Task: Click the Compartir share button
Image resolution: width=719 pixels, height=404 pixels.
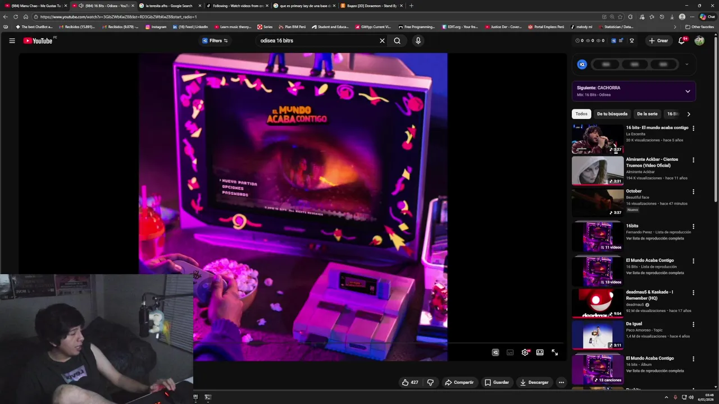Action: [x=459, y=382]
